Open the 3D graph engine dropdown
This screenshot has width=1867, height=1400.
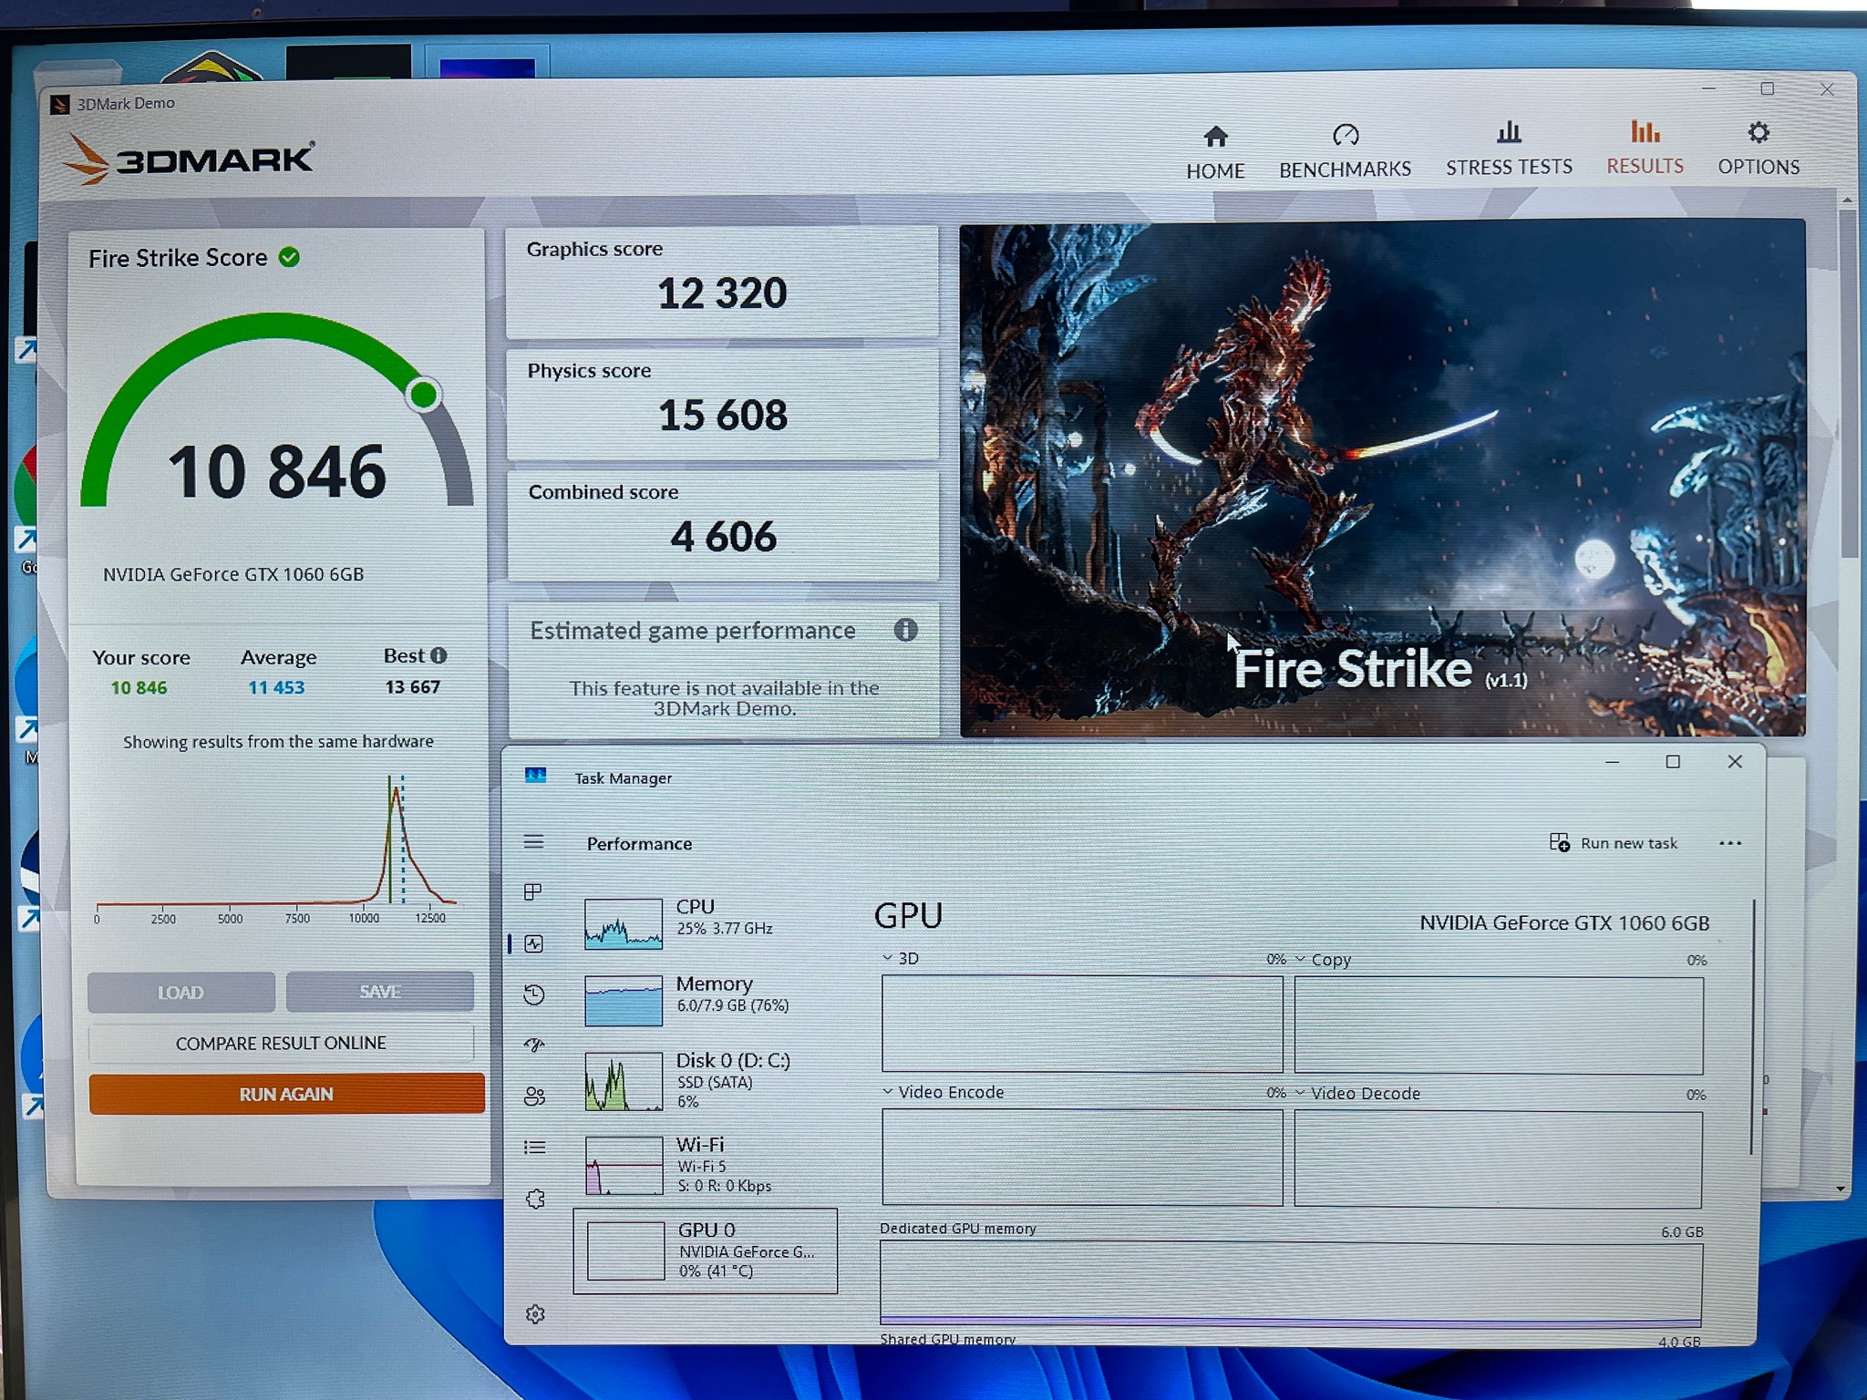click(901, 958)
